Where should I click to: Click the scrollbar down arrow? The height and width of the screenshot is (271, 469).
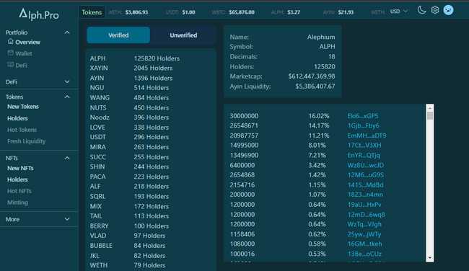tap(430, 257)
